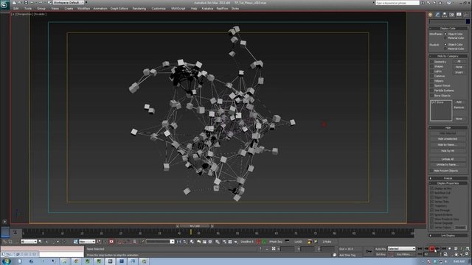The width and height of the screenshot is (472, 265).
Task: Click the yellow folder icon near Lock
Action: [x=310, y=241]
